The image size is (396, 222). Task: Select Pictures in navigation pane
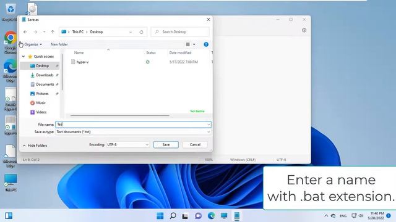click(42, 94)
